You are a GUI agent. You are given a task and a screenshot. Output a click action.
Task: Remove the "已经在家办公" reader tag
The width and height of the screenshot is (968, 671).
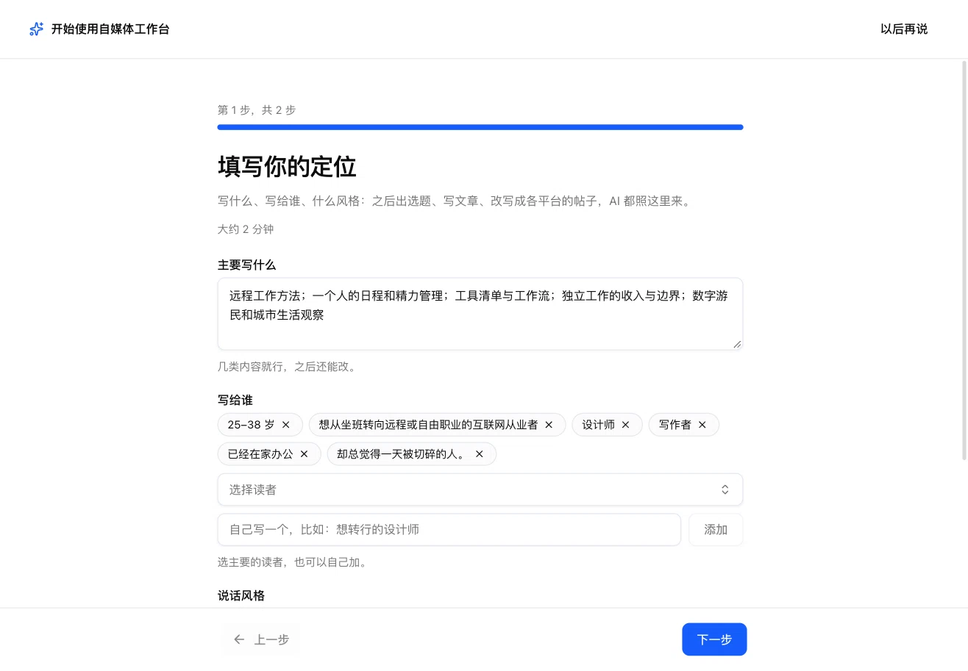tap(304, 454)
